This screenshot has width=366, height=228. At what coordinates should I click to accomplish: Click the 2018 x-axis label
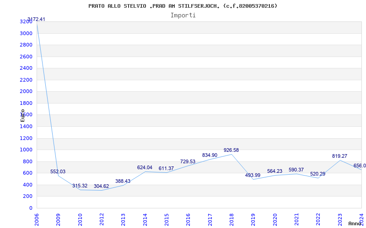coord(231,220)
